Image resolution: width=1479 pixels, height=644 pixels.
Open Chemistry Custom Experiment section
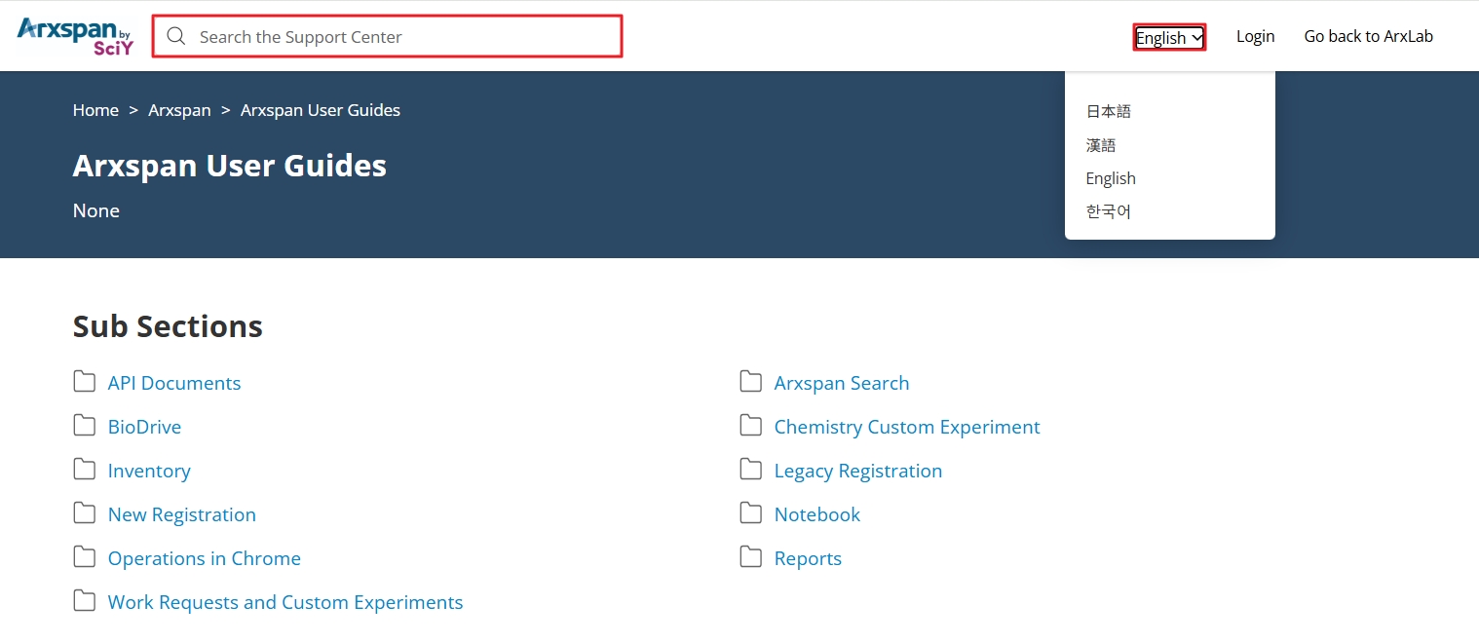(x=906, y=427)
